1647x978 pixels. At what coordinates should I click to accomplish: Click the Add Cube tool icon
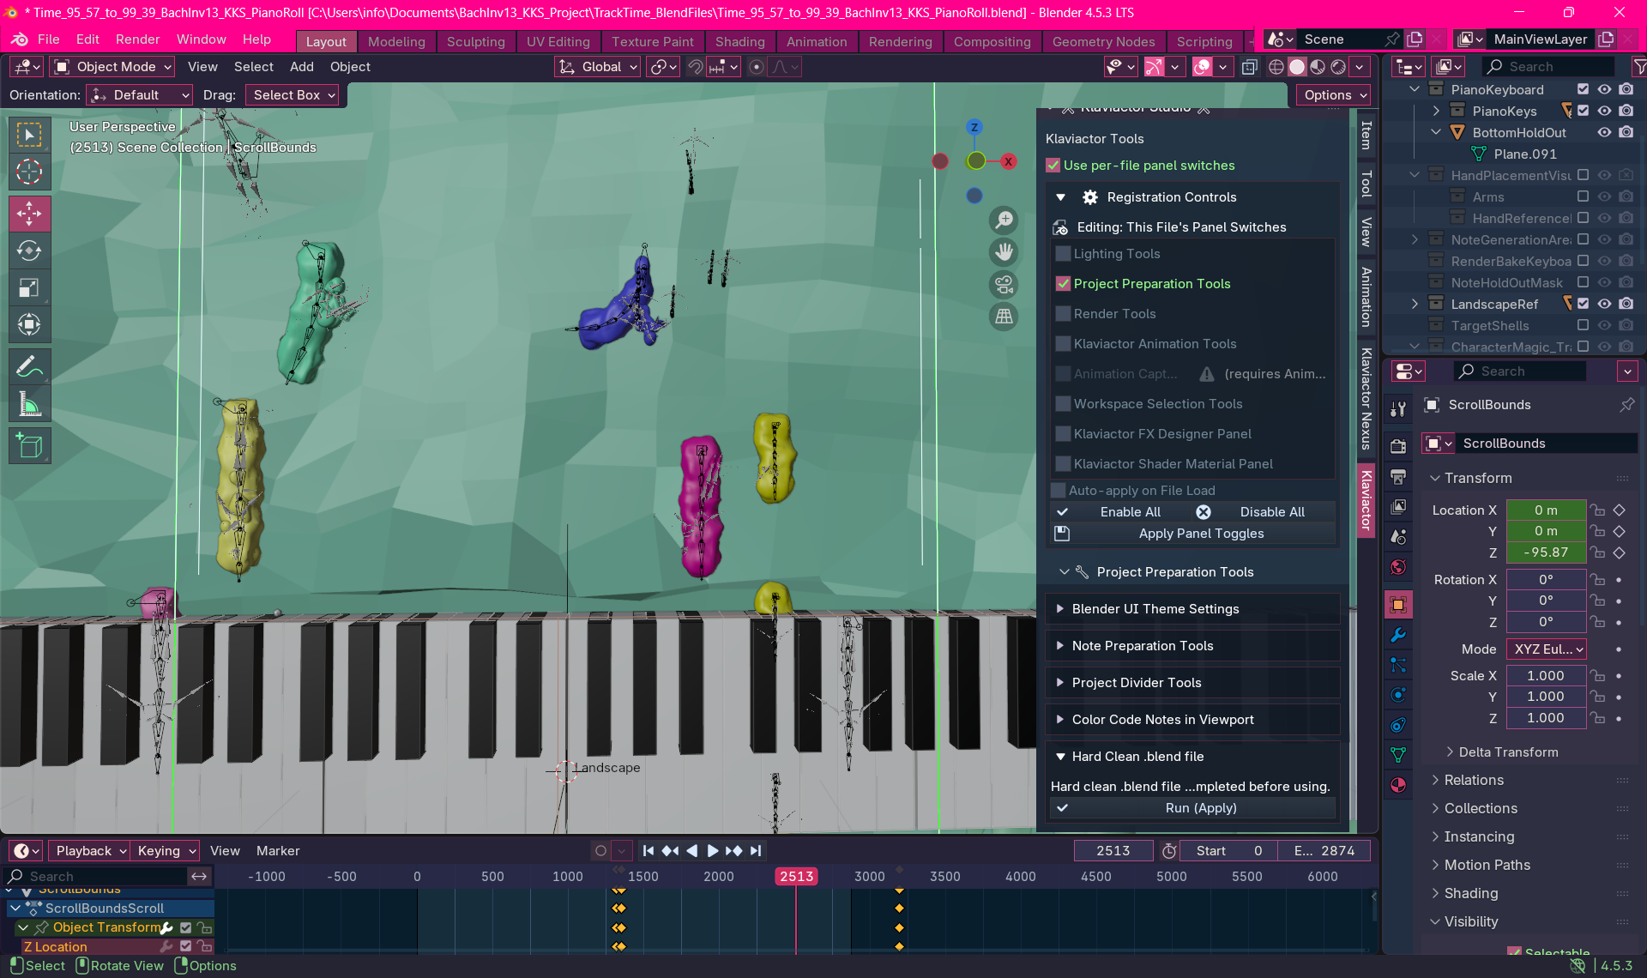(x=29, y=446)
